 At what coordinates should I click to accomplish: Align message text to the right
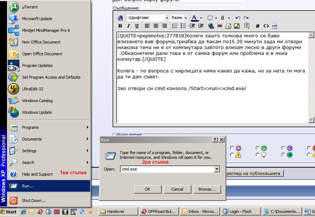tap(164, 26)
